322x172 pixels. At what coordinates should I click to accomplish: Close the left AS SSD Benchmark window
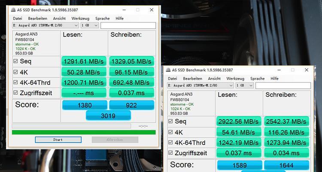tap(152, 10)
